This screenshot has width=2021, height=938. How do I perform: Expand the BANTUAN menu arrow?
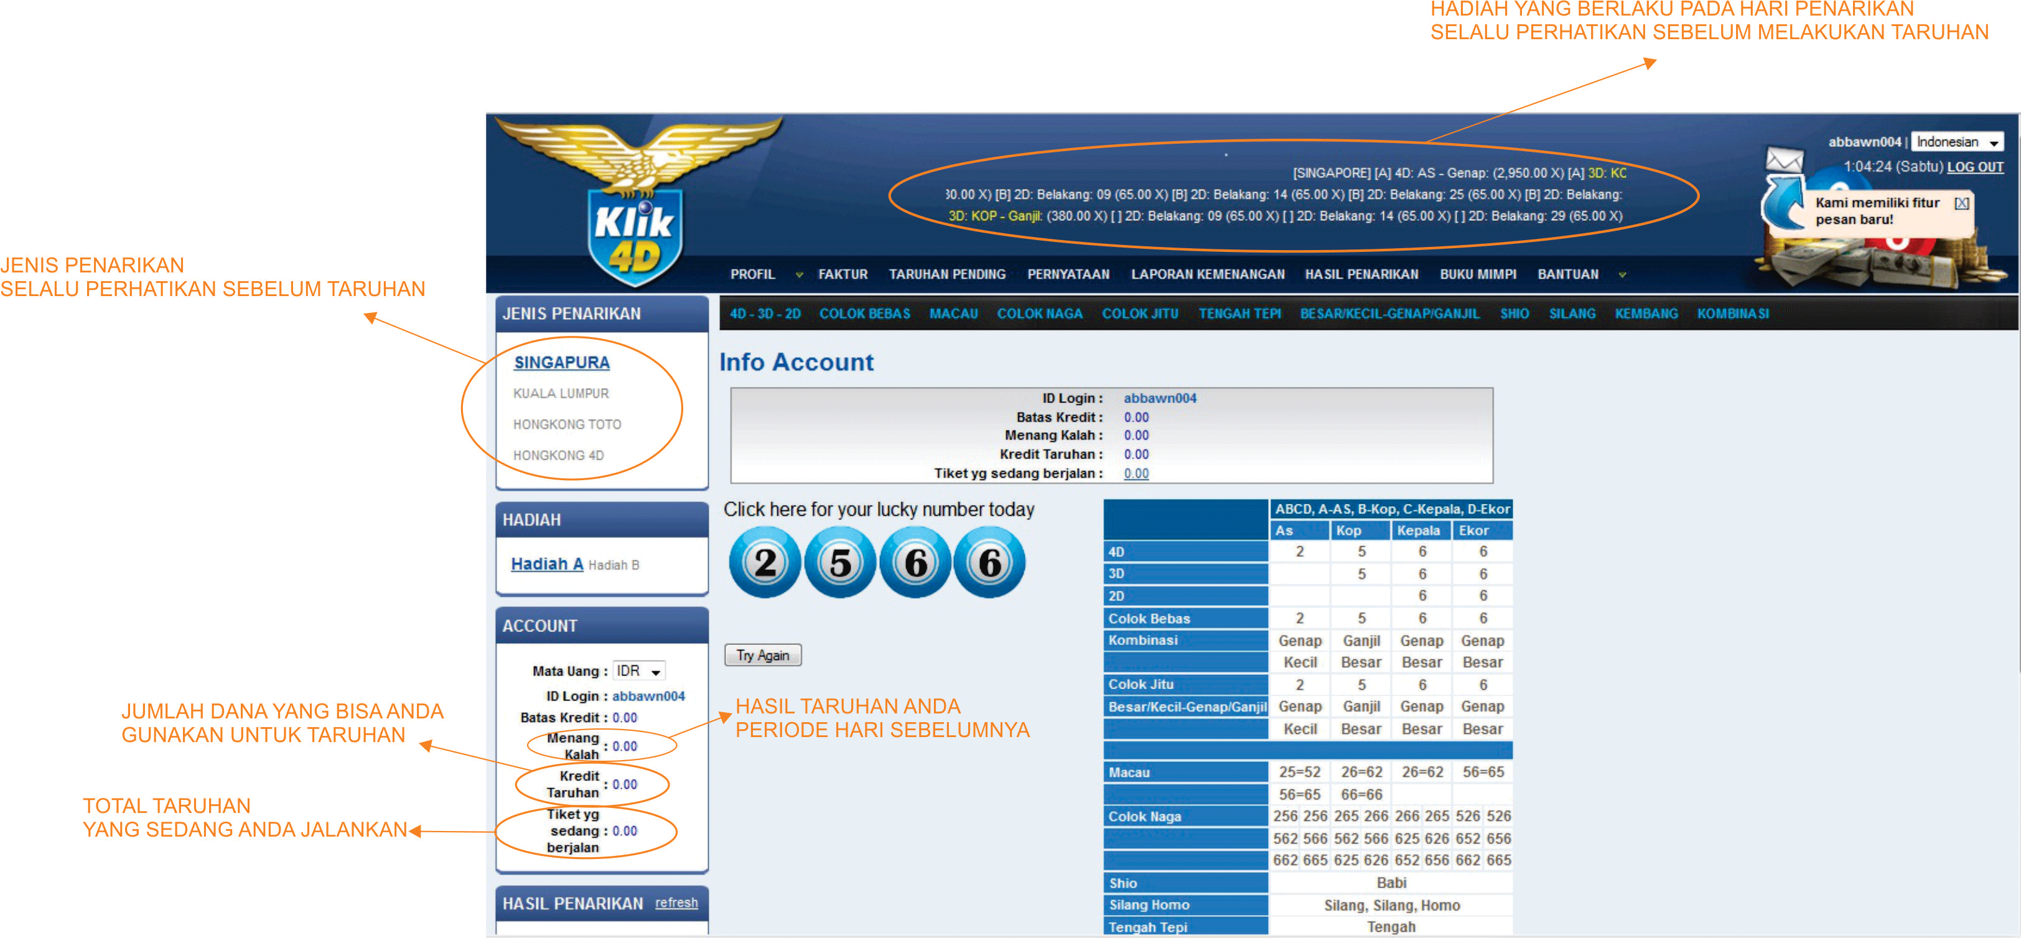[1622, 274]
